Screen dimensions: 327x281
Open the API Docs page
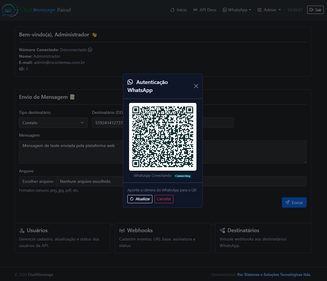pos(205,10)
